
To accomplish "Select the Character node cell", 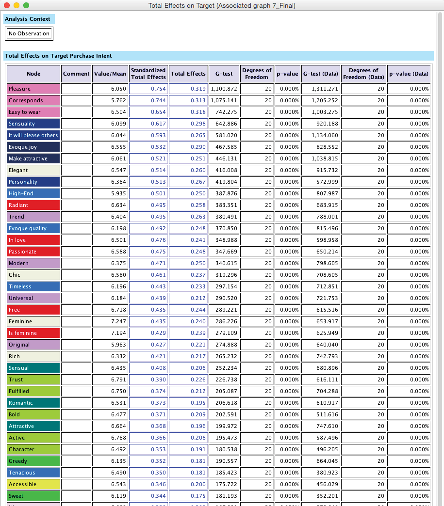I will tap(33, 449).
